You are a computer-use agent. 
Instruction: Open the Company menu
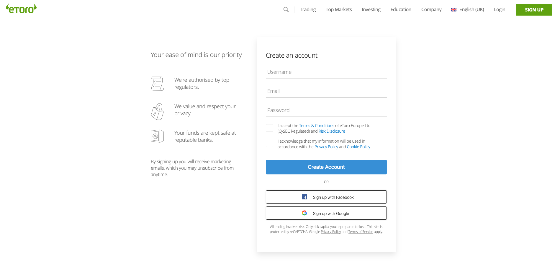tap(431, 10)
